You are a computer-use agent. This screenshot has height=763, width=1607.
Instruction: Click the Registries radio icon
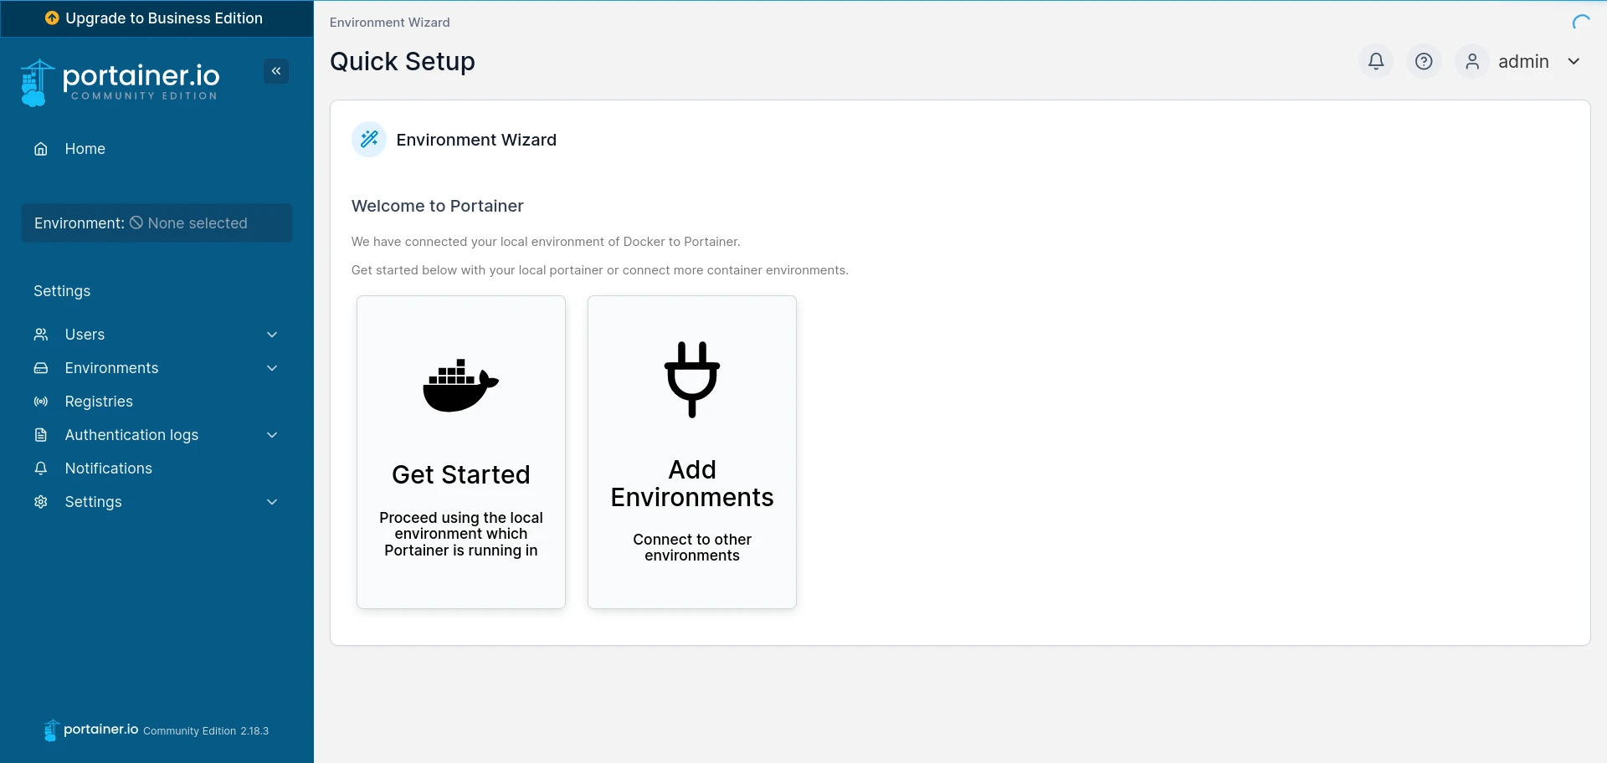[x=41, y=402]
